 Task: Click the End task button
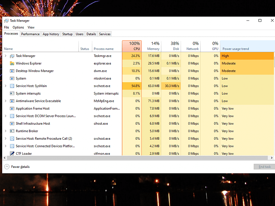(264, 167)
